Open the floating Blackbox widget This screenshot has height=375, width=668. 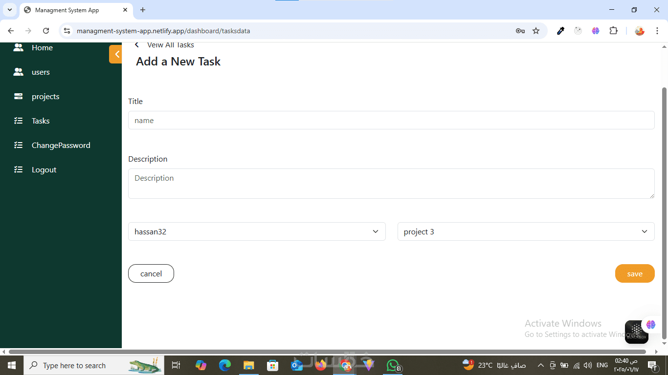click(636, 332)
